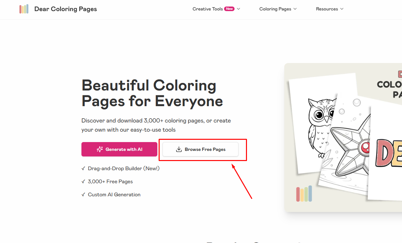Open the Creative Tools menu label

click(207, 9)
